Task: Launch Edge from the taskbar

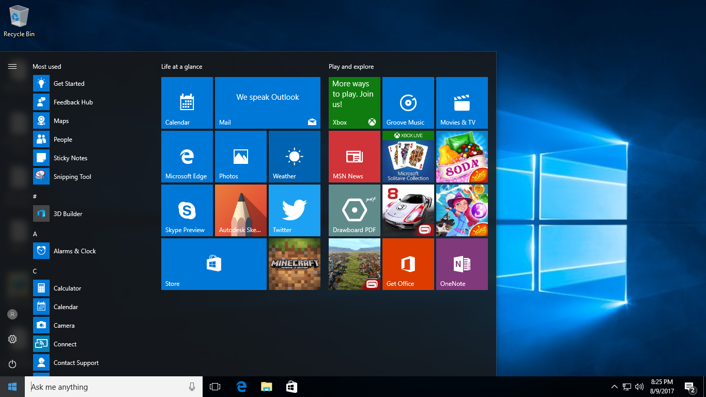Action: pyautogui.click(x=241, y=387)
